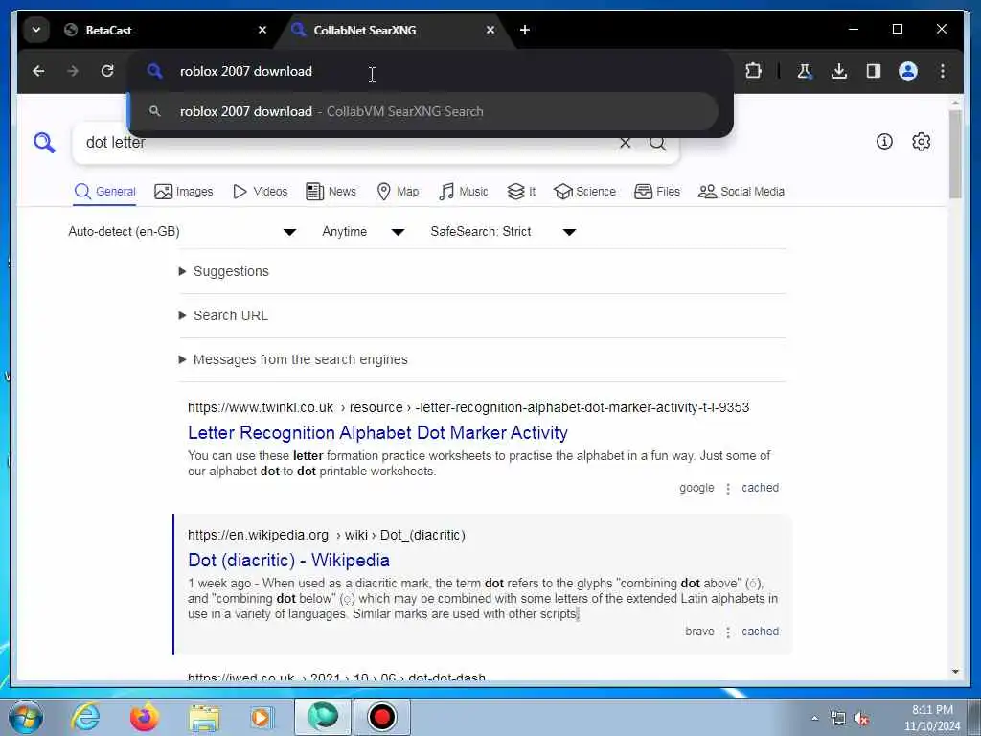This screenshot has height=736, width=981.
Task: Open Windows Explorer folder from taskbar
Action: 205,717
